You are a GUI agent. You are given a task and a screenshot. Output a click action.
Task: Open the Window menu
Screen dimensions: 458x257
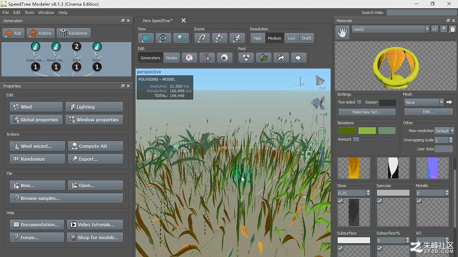point(46,12)
